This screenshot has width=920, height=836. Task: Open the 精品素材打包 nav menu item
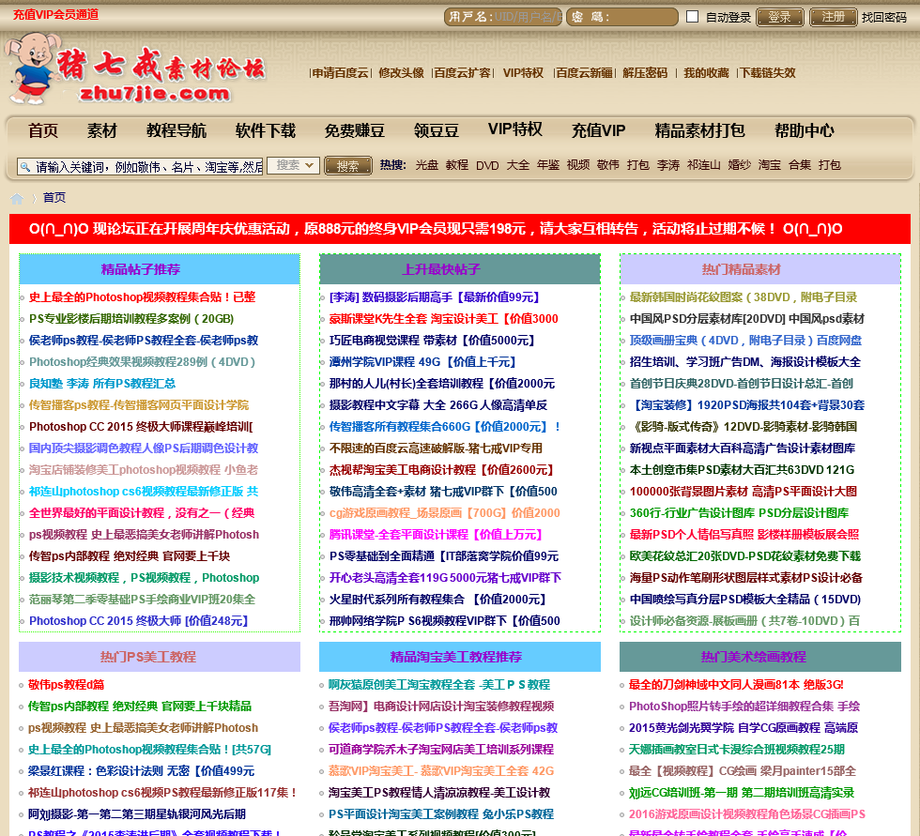(699, 130)
